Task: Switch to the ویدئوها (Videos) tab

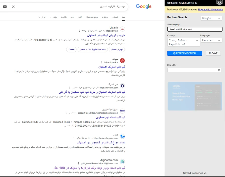Action: click(x=105, y=17)
